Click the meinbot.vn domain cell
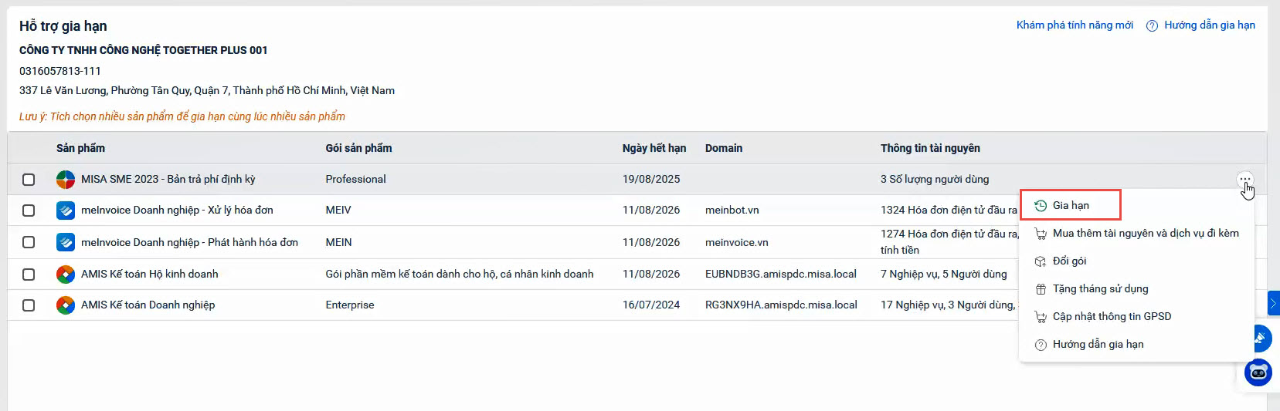The width and height of the screenshot is (1280, 411). click(x=732, y=210)
